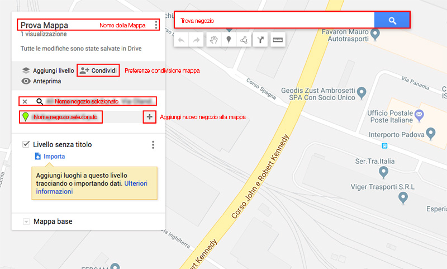Click the magnifier icon in search result row
Image resolution: width=447 pixels, height=269 pixels.
[x=40, y=102]
